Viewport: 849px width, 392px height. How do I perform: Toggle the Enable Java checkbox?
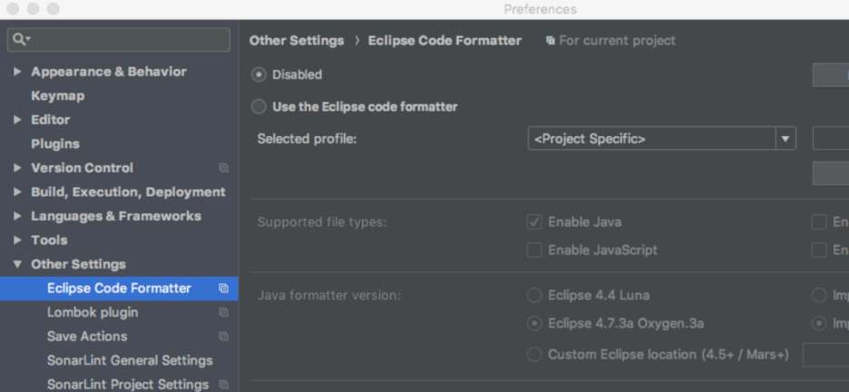(534, 222)
